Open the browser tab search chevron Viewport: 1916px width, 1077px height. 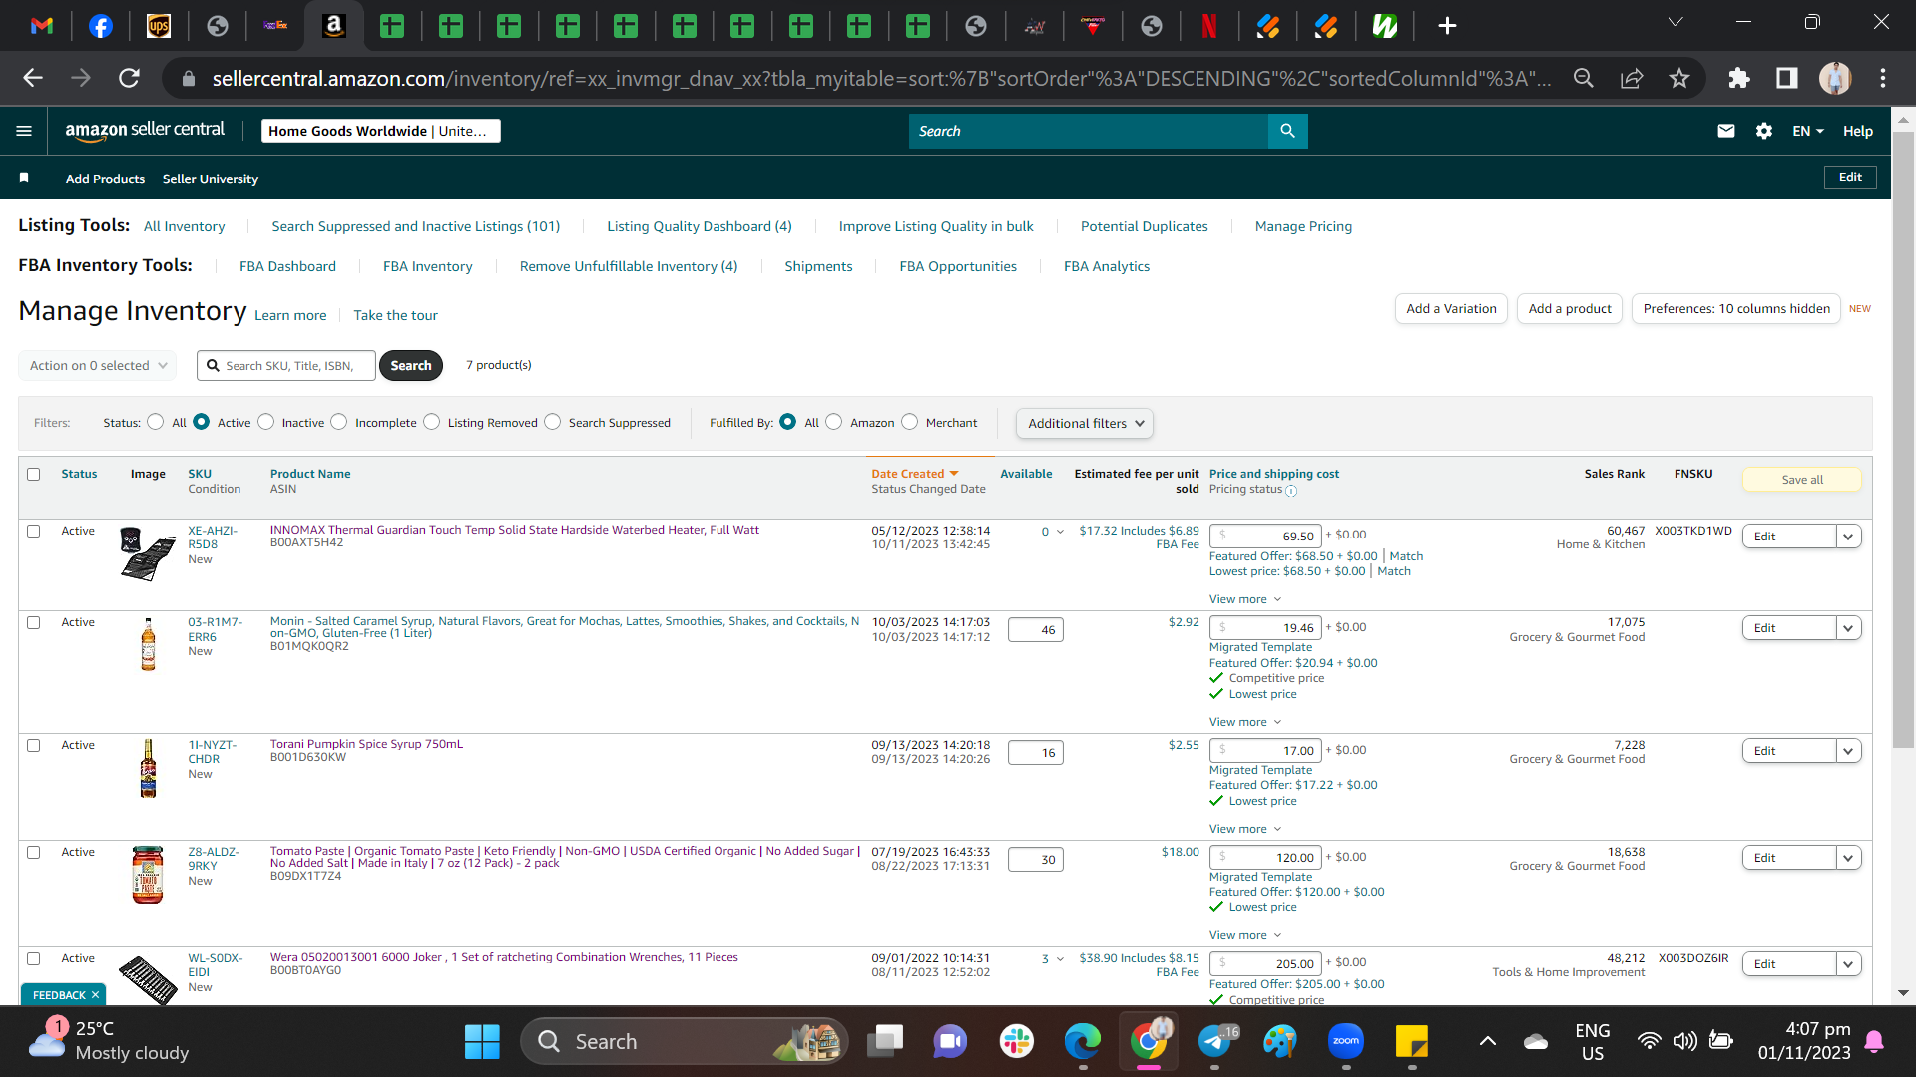[x=1676, y=22]
